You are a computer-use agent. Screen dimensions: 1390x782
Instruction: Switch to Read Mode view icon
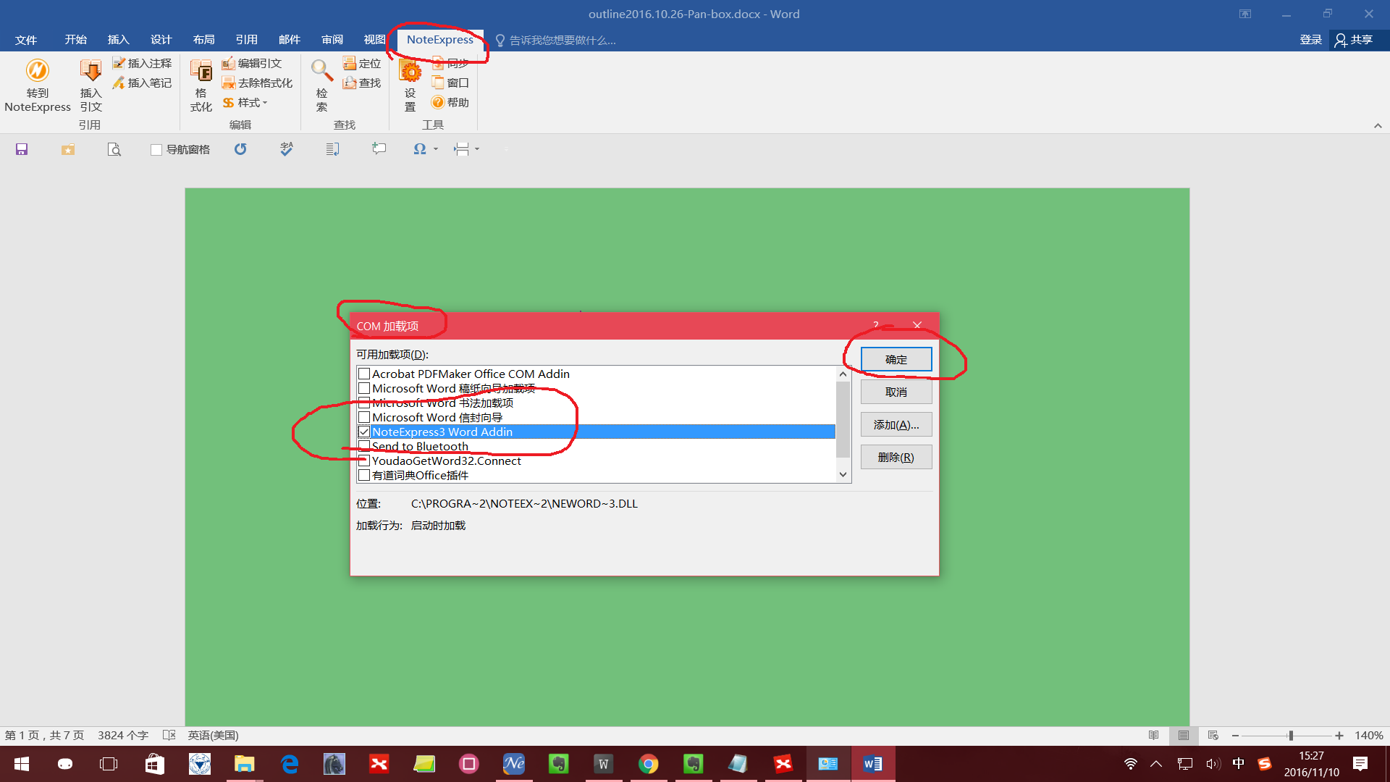(x=1154, y=736)
